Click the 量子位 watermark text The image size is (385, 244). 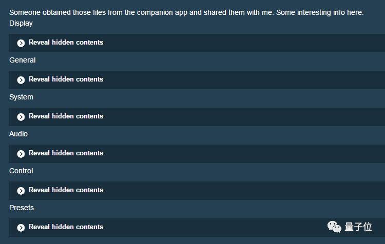tap(358, 227)
